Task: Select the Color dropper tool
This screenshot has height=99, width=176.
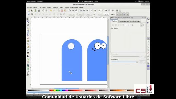Action: pyautogui.click(x=28, y=71)
